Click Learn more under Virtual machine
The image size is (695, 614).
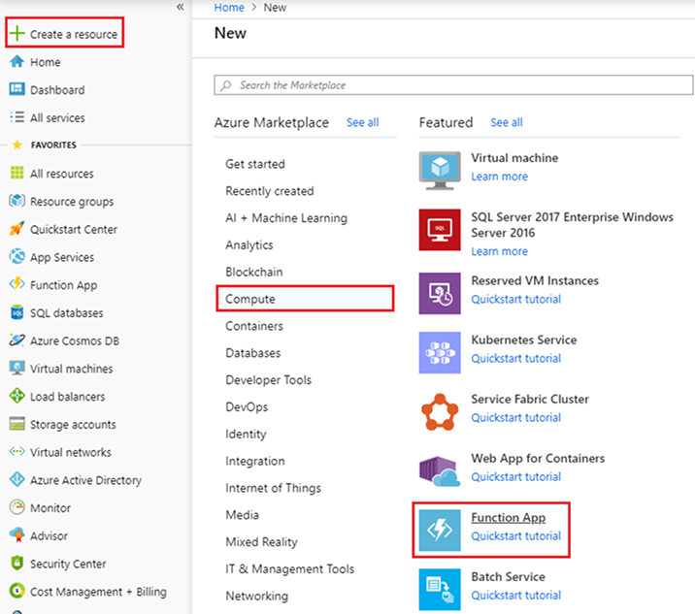coord(500,177)
